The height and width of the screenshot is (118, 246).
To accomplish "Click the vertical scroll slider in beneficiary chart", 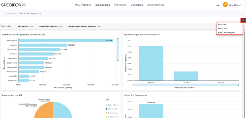I will pyautogui.click(x=118, y=50).
